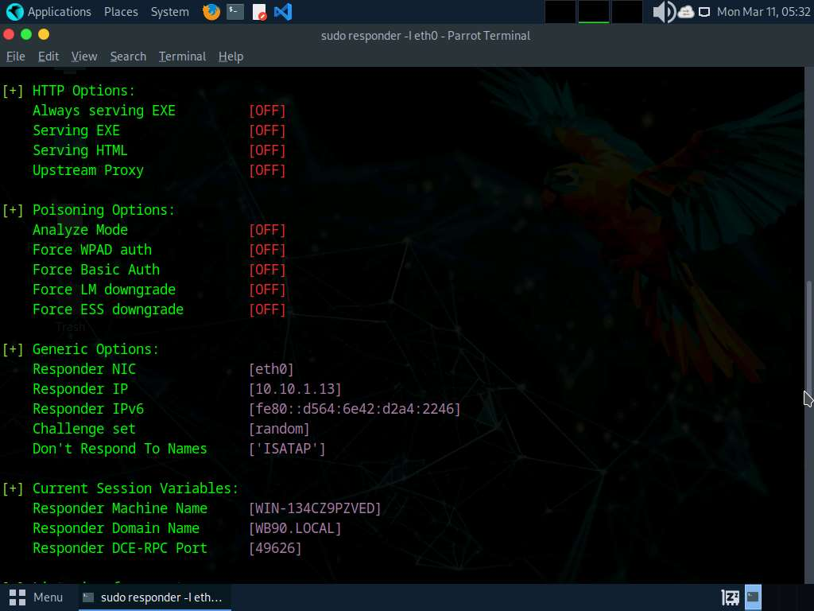Open the Terminal menu in the menu bar

click(x=182, y=56)
